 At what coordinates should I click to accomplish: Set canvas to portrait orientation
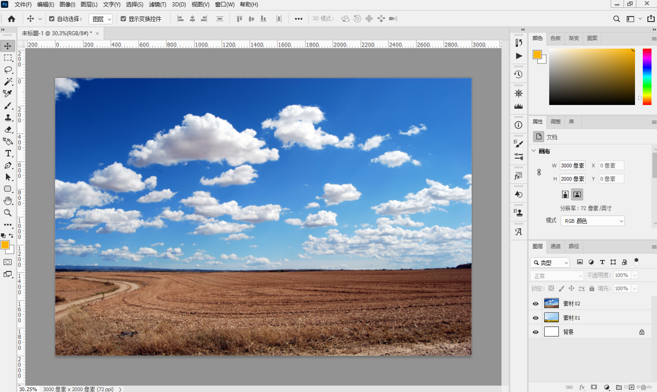click(565, 194)
